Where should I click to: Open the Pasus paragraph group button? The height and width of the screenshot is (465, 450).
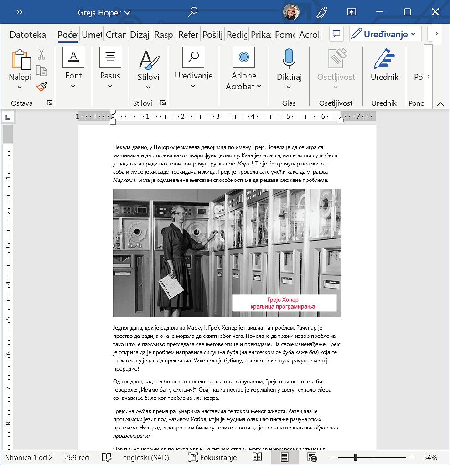tap(110, 67)
